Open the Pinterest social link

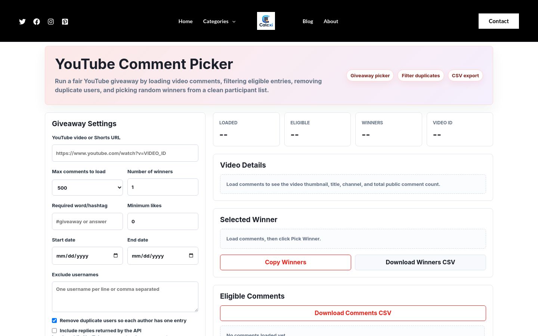(x=65, y=22)
